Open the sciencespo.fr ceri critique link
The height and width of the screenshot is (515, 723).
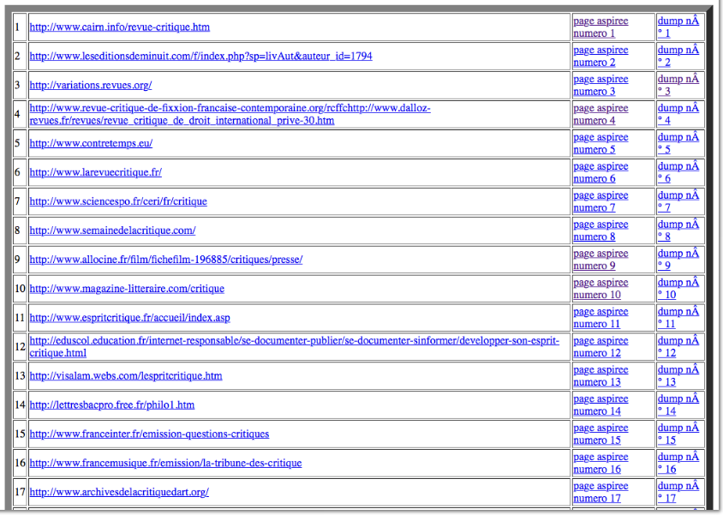118,201
